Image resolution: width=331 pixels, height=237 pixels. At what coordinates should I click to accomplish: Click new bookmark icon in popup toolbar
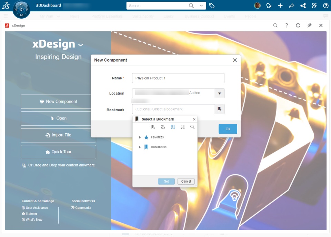click(x=153, y=127)
